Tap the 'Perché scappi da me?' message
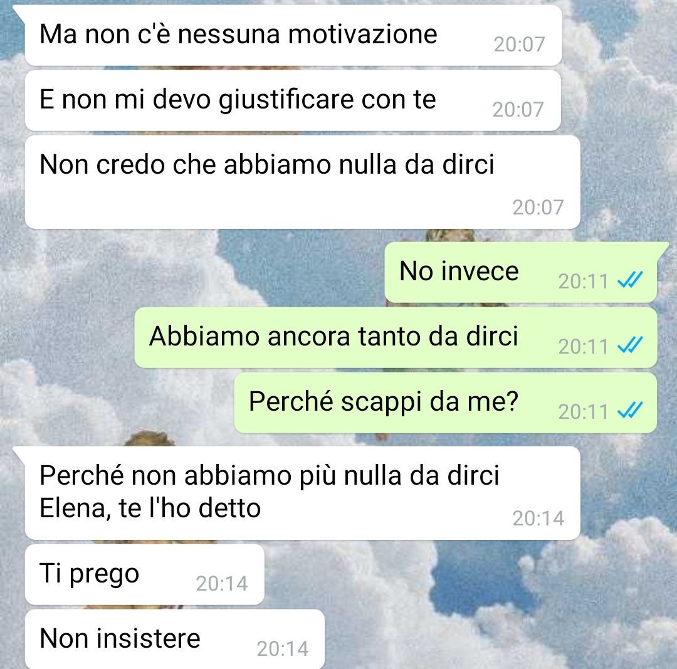This screenshot has height=669, width=677. [x=445, y=403]
